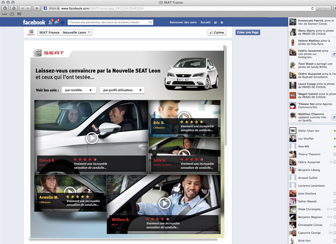Like the page with J'aime button
The image size is (336, 244).
[x=217, y=33]
